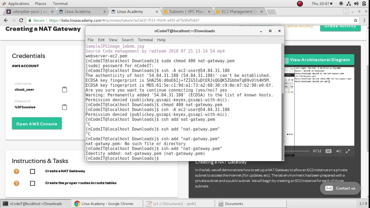Open help for Create a NAT Gateway task
The width and height of the screenshot is (370, 208).
[16, 171]
